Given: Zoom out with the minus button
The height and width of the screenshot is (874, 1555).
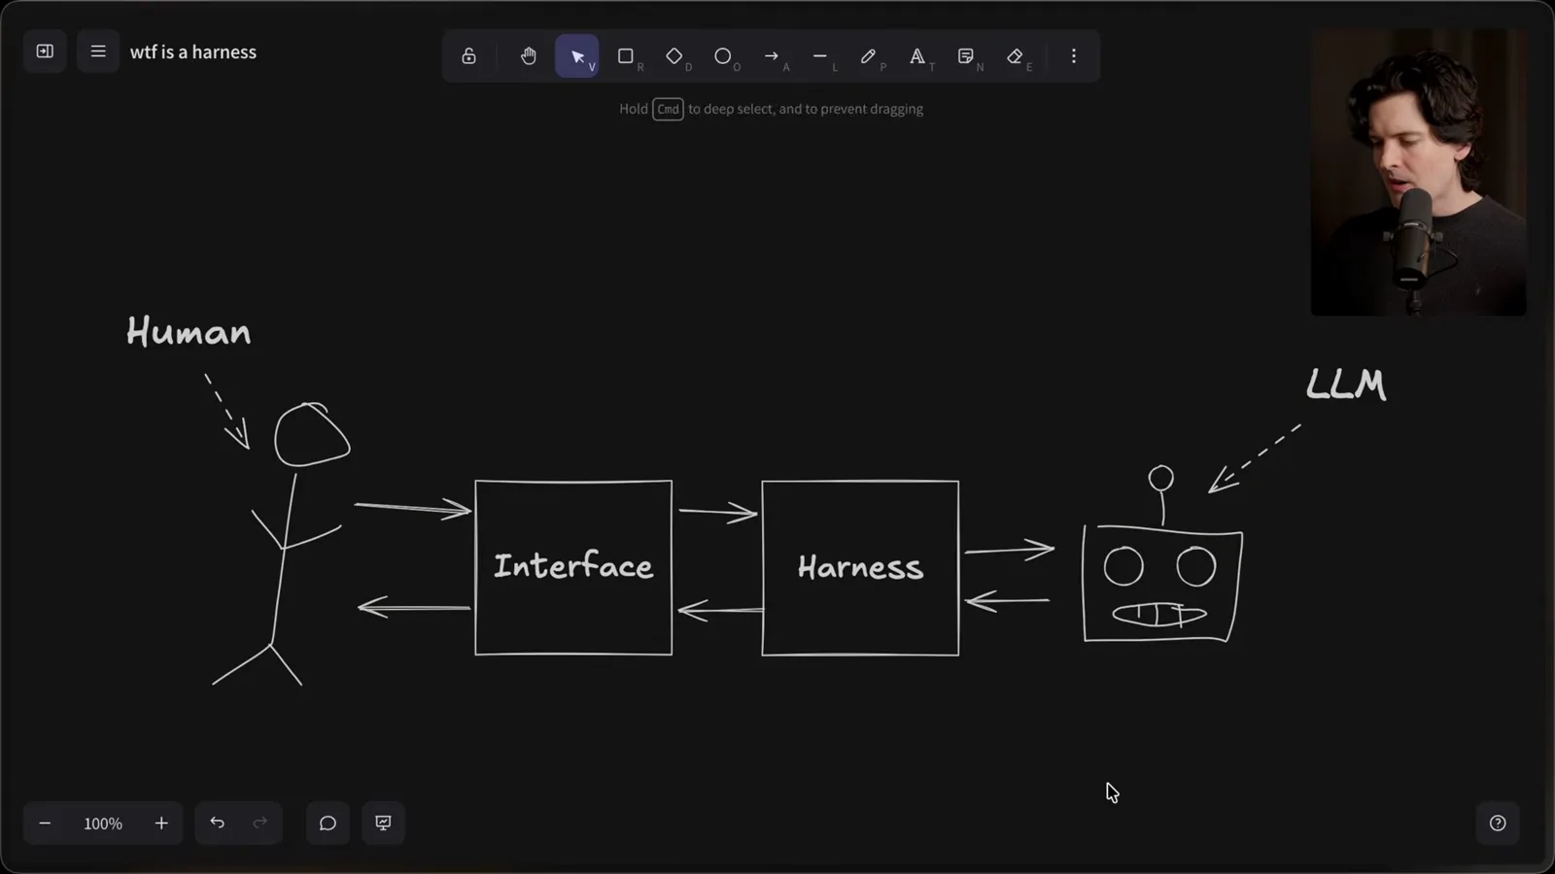Looking at the screenshot, I should (45, 824).
